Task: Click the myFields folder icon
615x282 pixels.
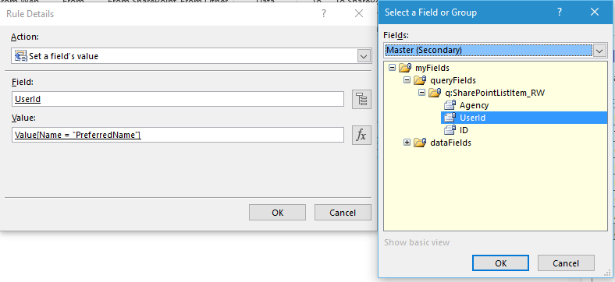Action: pos(405,68)
